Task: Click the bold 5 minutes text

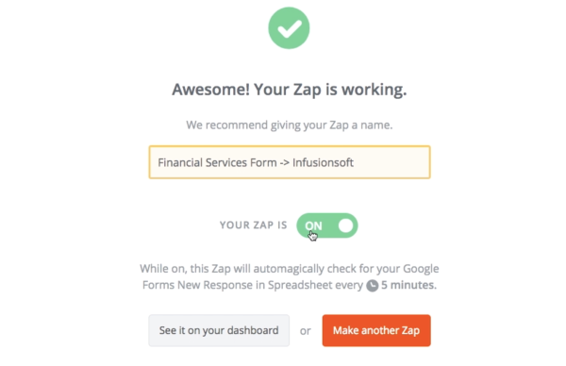Action: point(408,285)
